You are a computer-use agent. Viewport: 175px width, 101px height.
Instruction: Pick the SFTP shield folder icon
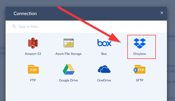click(139, 69)
